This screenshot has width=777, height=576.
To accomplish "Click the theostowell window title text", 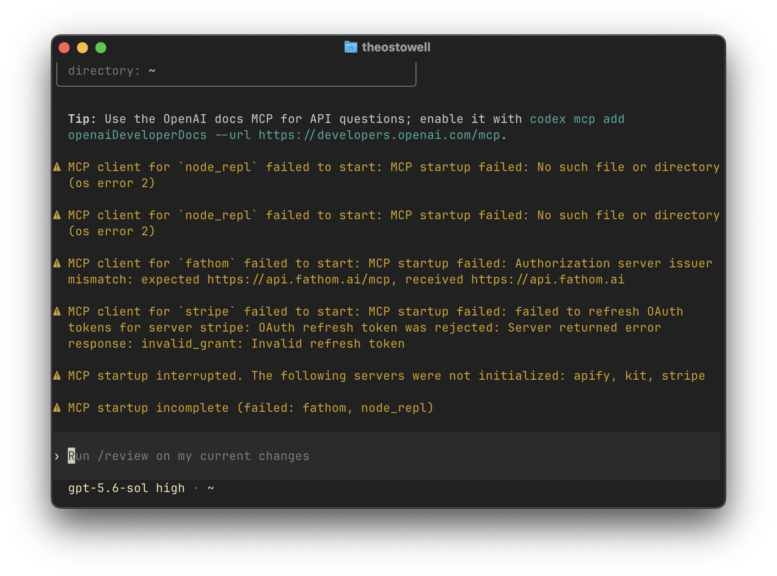I will 396,47.
